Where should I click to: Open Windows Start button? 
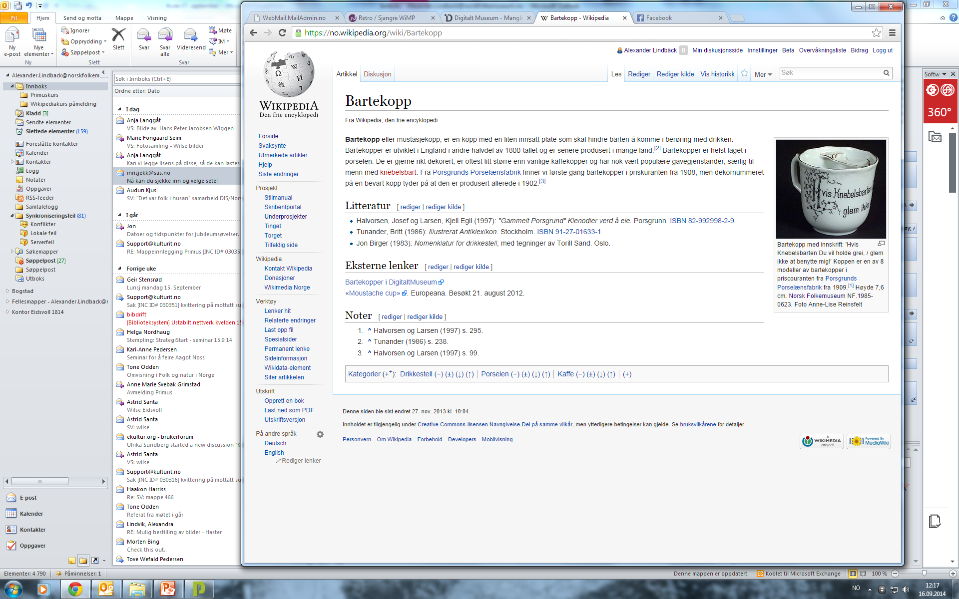tap(13, 589)
